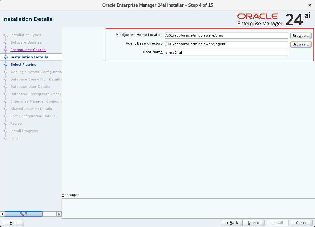
Task: Click the Prerequisite Checks step bullet icon
Action: [6, 50]
